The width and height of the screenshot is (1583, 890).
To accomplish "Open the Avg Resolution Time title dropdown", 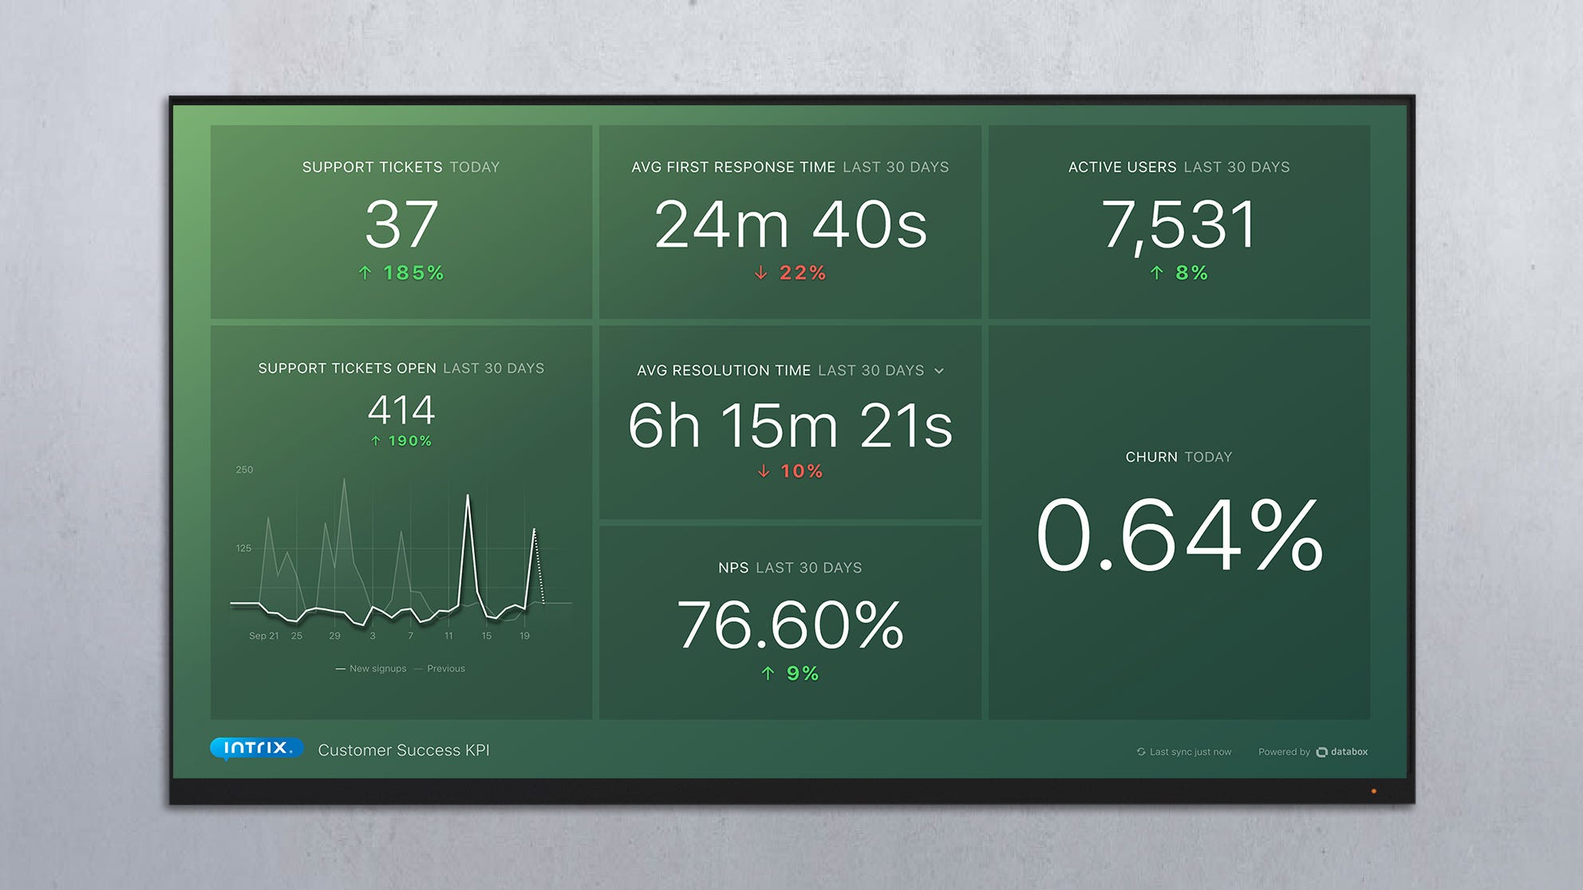I will (723, 371).
